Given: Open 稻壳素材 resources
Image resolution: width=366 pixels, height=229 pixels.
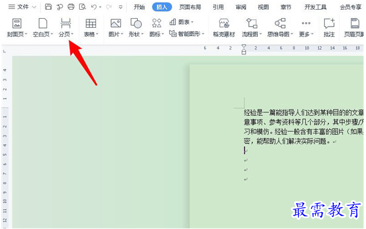Looking at the screenshot, I should [x=224, y=28].
